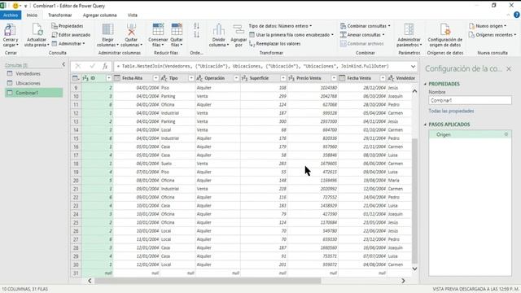This screenshot has height=293, width=521.
Task: Open the Superficie column filter dropdown
Action: (283, 78)
